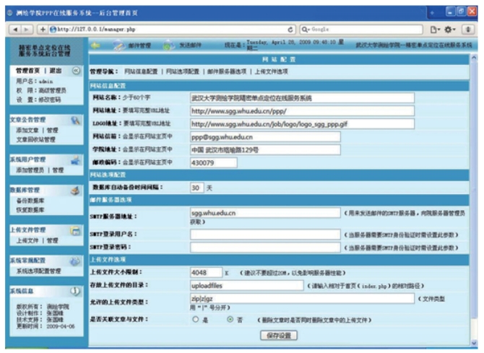Click the 邮件管理 toolbar label
The width and height of the screenshot is (484, 353).
click(x=139, y=45)
